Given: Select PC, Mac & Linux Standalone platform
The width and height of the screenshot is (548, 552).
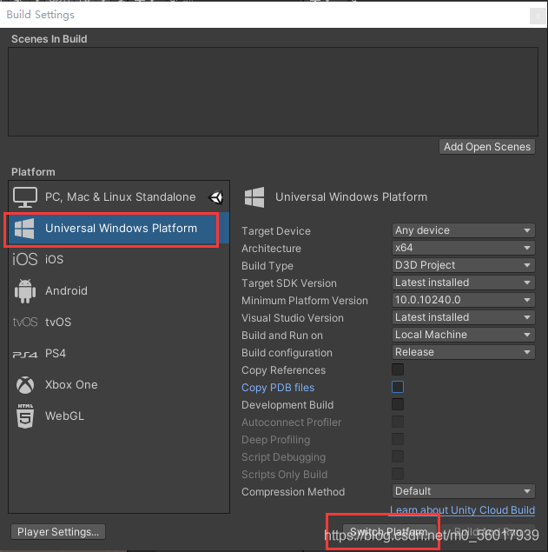Looking at the screenshot, I should (119, 197).
